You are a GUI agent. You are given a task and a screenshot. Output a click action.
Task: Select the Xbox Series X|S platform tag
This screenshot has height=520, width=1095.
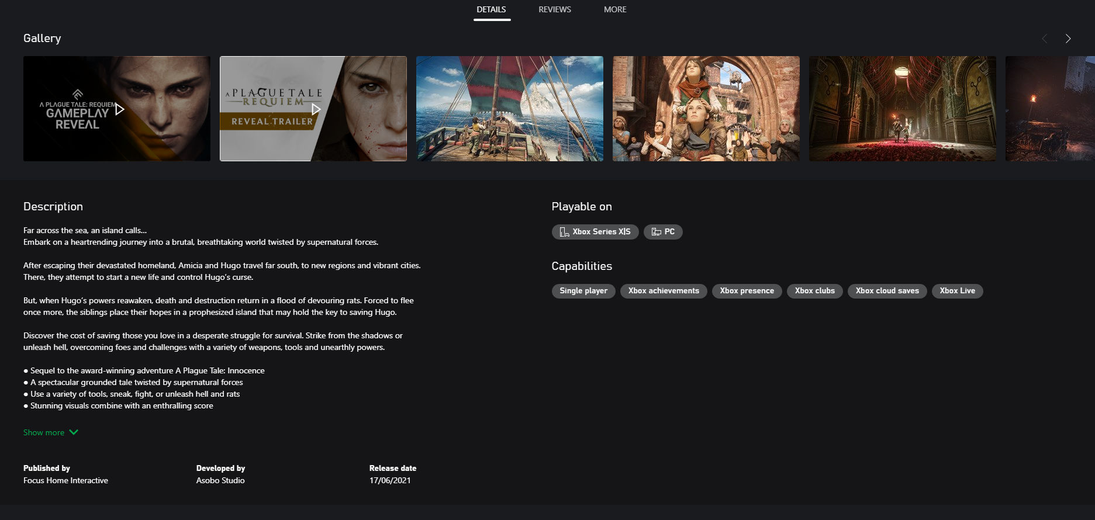(x=595, y=232)
